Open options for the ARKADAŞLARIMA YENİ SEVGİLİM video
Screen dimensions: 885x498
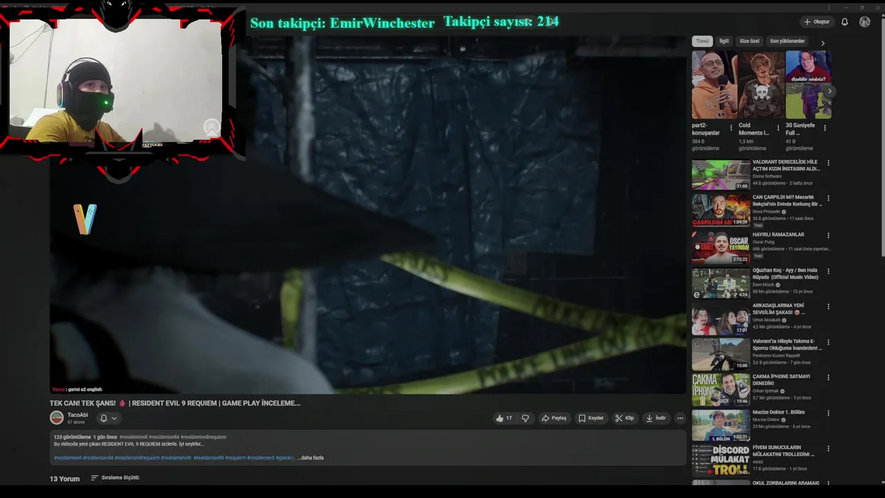[828, 306]
